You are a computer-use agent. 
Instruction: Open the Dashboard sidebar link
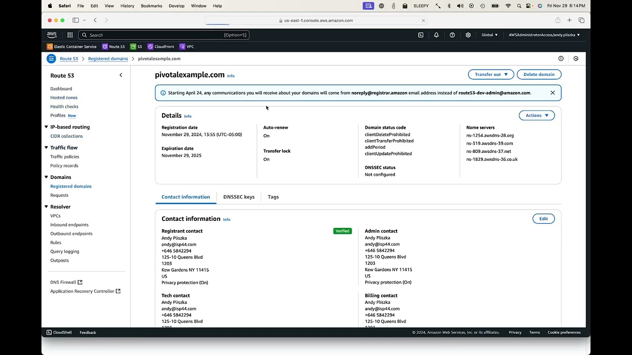tap(61, 89)
